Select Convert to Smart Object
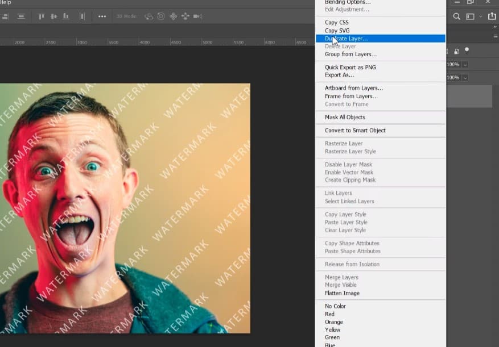 [x=355, y=131]
